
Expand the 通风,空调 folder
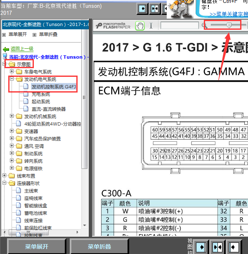[x=12, y=146]
